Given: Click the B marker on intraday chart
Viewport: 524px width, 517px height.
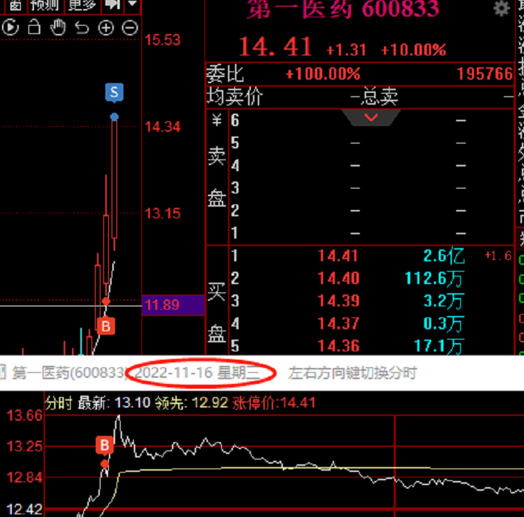Looking at the screenshot, I should (x=104, y=445).
